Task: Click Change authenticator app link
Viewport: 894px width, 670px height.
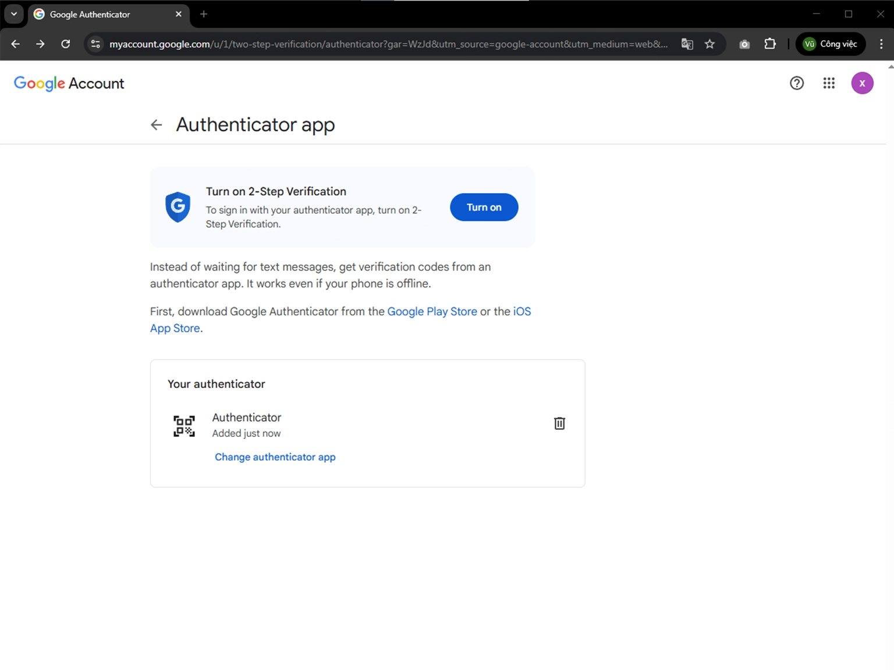Action: point(275,457)
